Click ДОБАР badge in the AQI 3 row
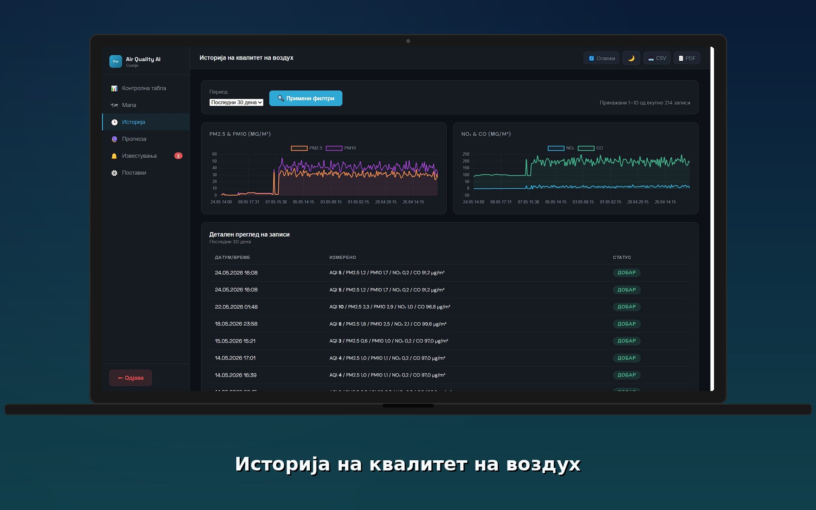 (626, 341)
